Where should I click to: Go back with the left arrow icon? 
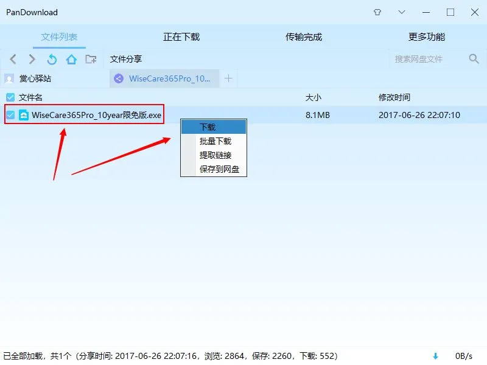[x=13, y=59]
